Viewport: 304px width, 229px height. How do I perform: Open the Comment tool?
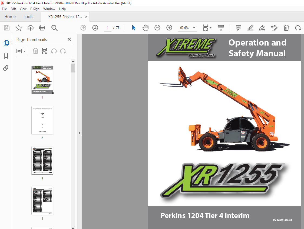[238, 28]
